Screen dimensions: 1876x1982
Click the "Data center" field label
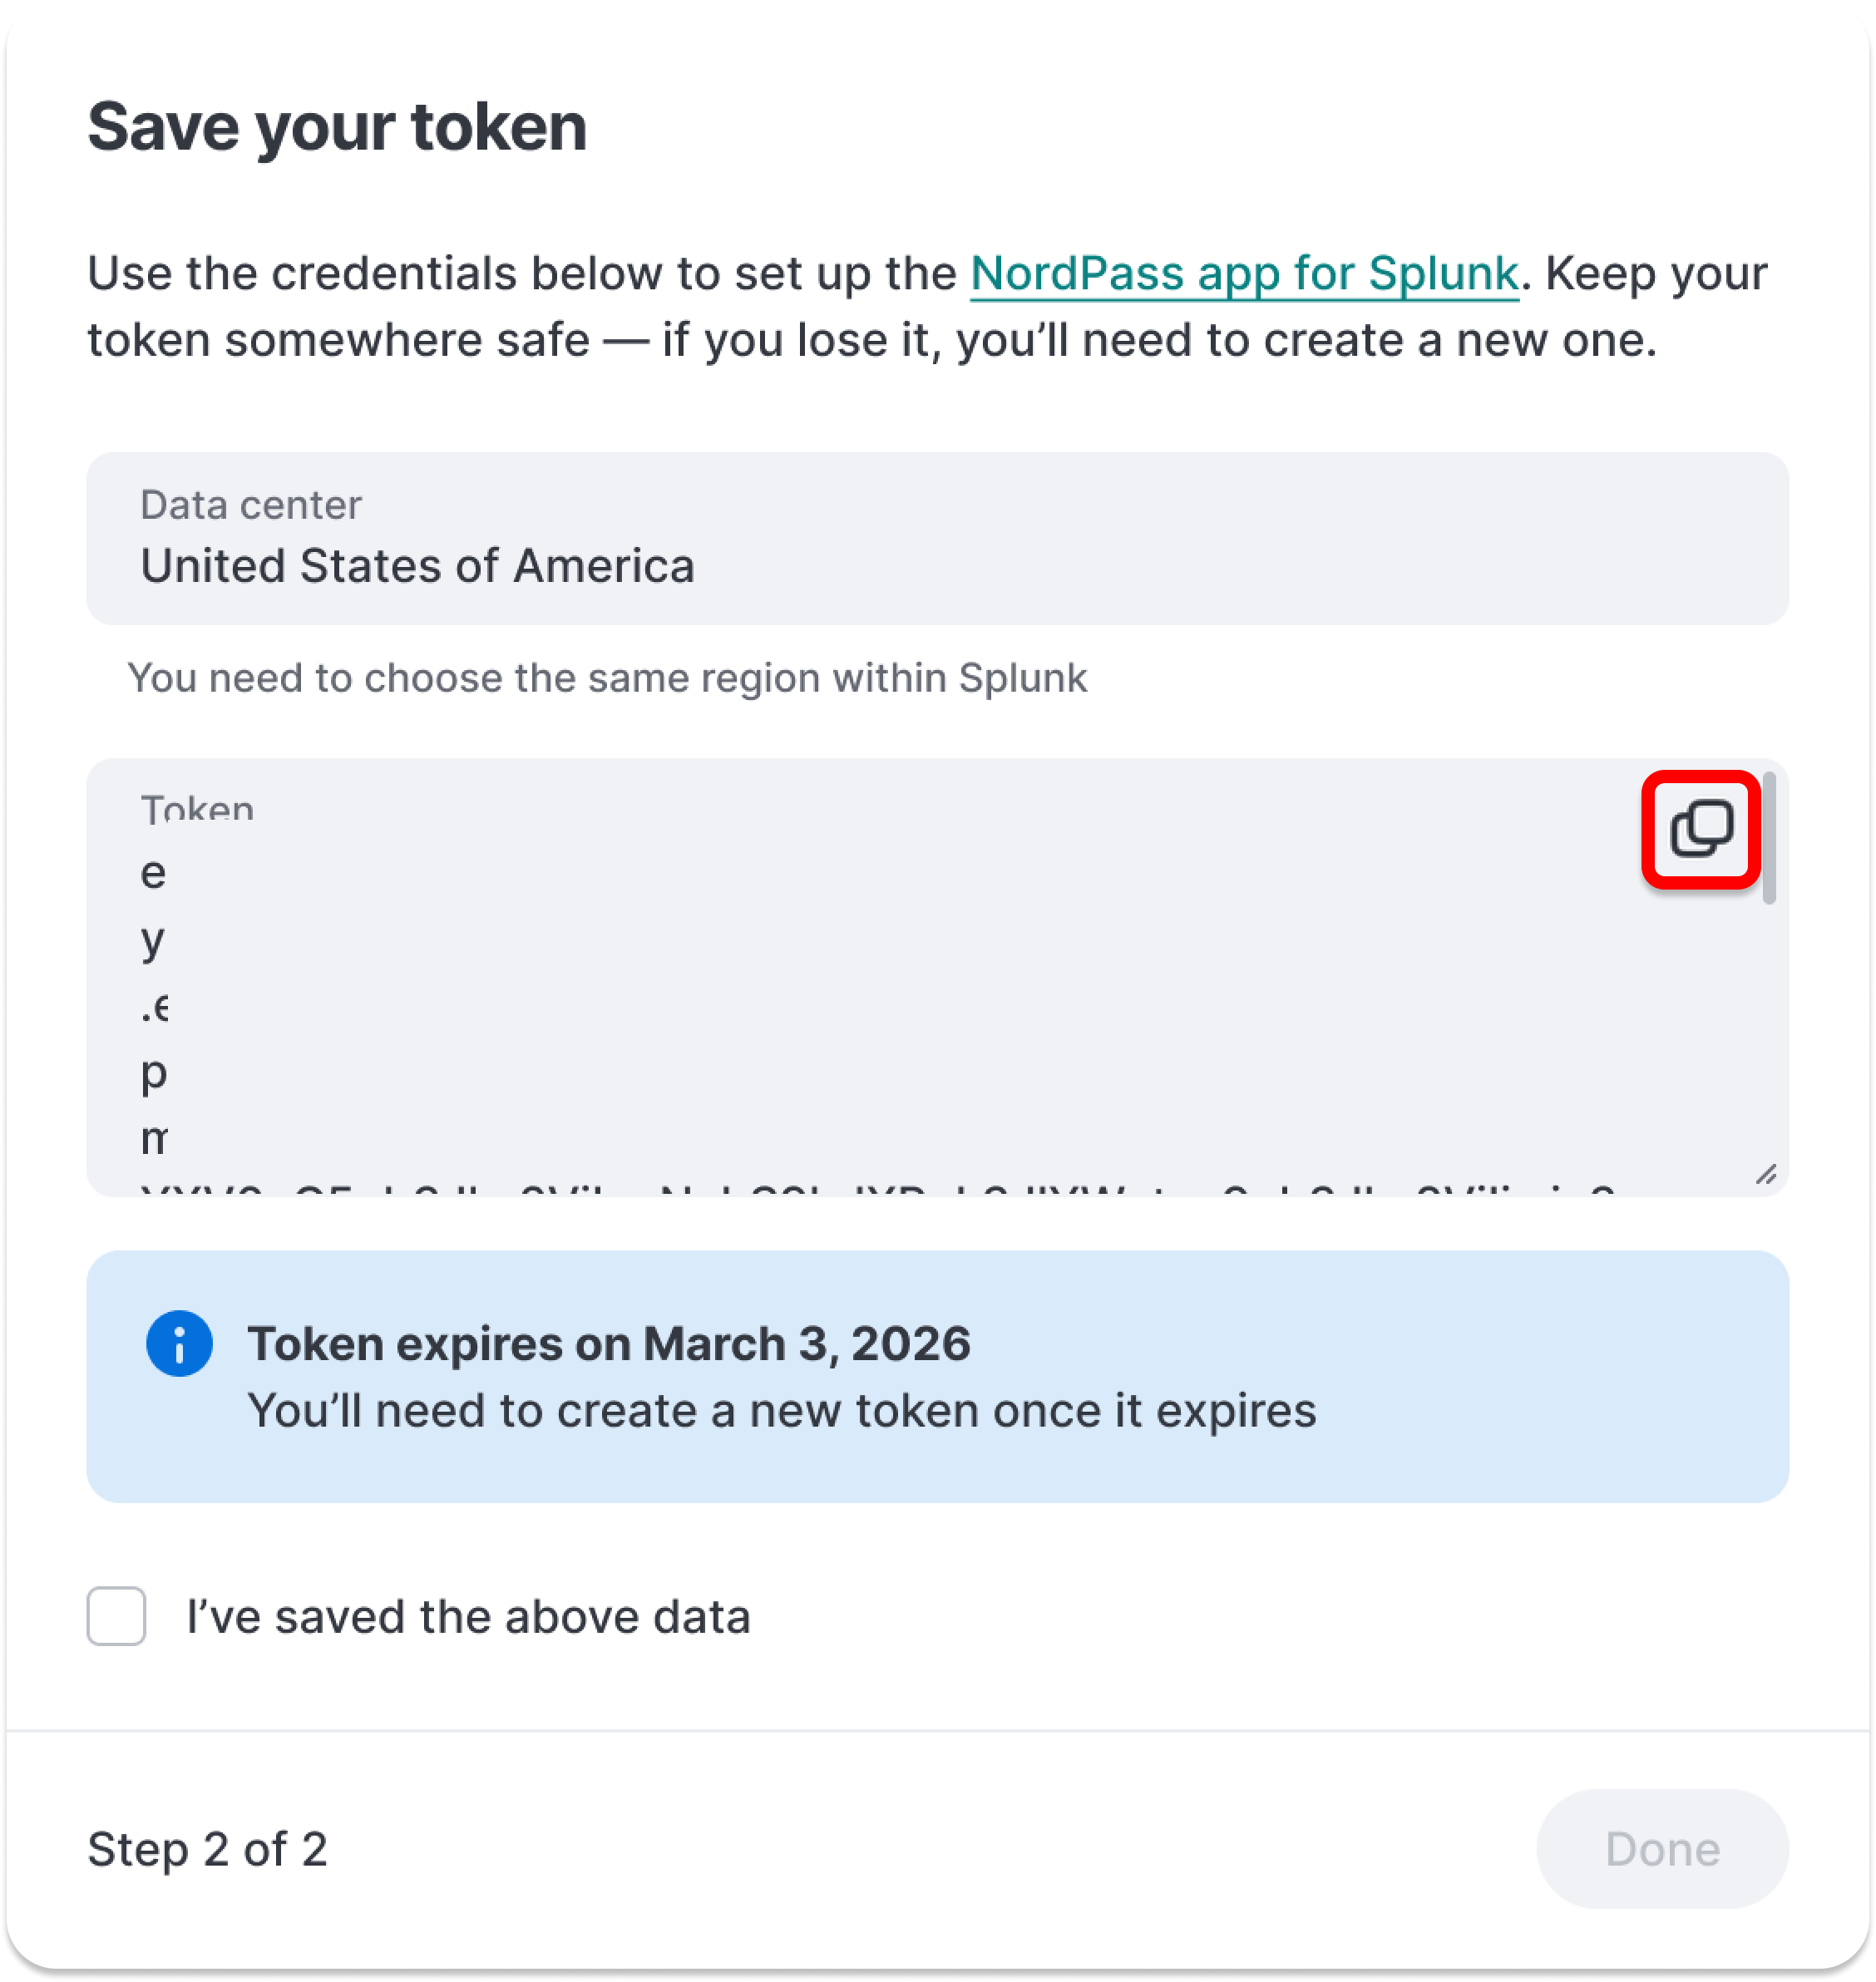(251, 504)
